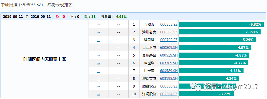Click the '--' link in the 泸州老窖 row
Screen dimensions: 267x99
(x=99, y=32)
